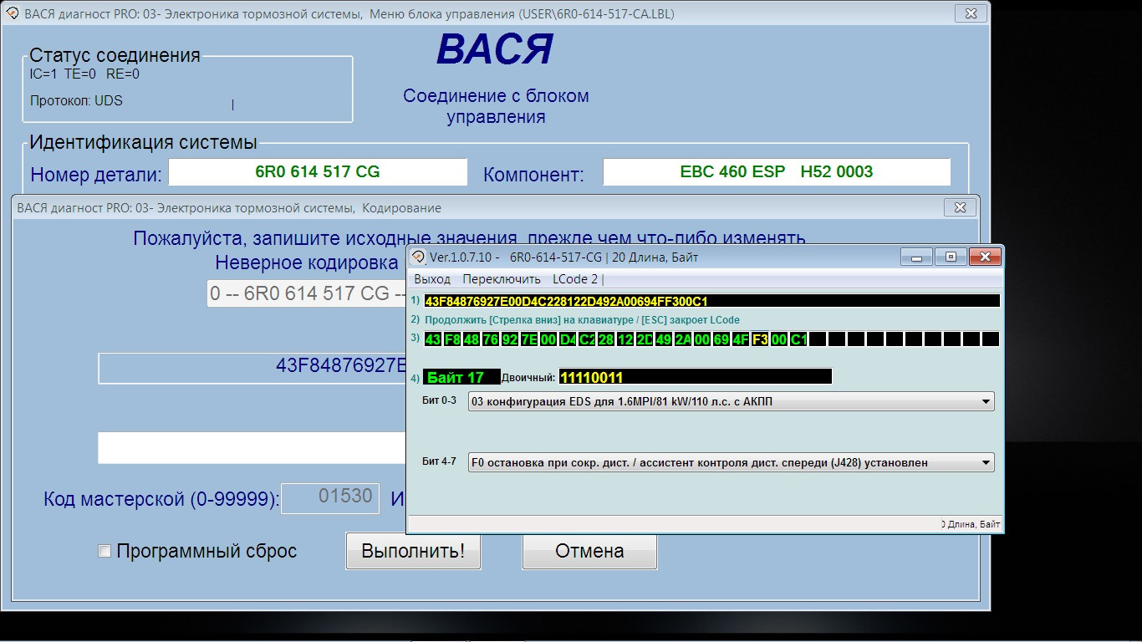This screenshot has width=1142, height=642.
Task: Select byte cell 12
Action: 625,339
